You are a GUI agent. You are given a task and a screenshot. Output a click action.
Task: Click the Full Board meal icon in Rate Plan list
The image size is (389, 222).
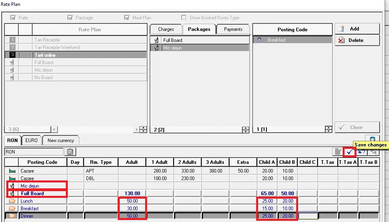(x=12, y=63)
